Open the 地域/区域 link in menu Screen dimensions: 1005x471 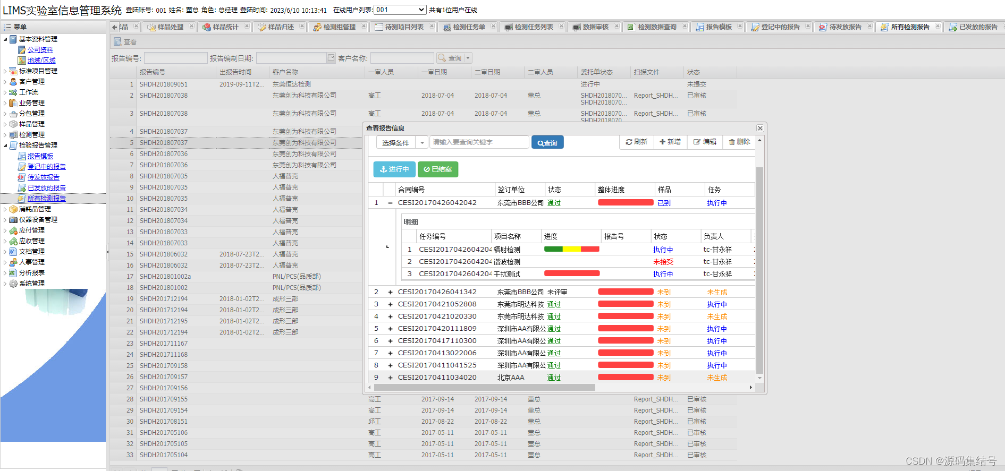(x=41, y=61)
